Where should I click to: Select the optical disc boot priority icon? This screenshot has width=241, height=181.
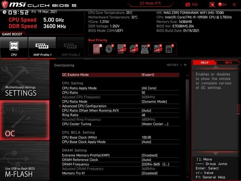pyautogui.click(x=109, y=49)
